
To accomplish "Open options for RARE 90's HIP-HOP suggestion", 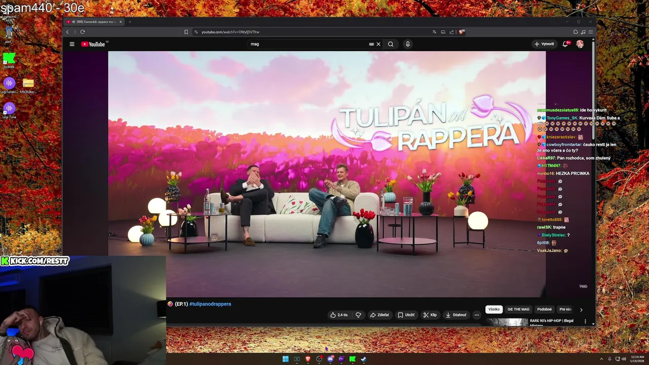I will click(585, 321).
